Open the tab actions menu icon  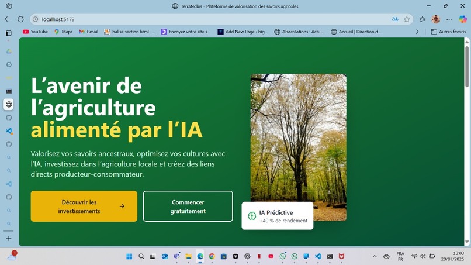click(9, 33)
